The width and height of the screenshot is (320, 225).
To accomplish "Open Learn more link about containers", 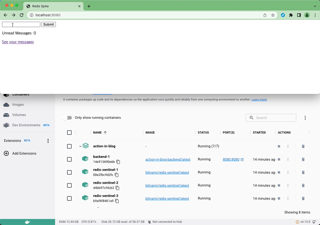I will click(259, 99).
